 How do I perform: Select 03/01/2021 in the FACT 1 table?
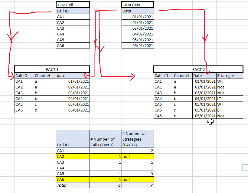pyautogui.click(x=73, y=93)
